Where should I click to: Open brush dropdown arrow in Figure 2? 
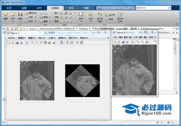click(x=150, y=42)
